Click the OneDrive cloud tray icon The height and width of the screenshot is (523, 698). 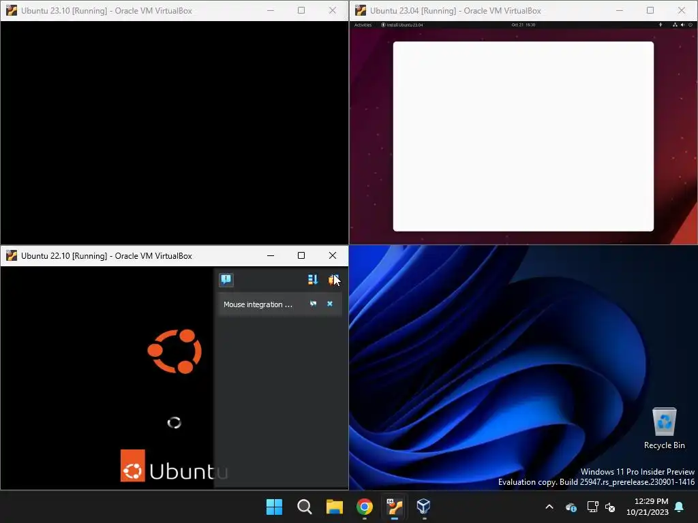coord(571,507)
